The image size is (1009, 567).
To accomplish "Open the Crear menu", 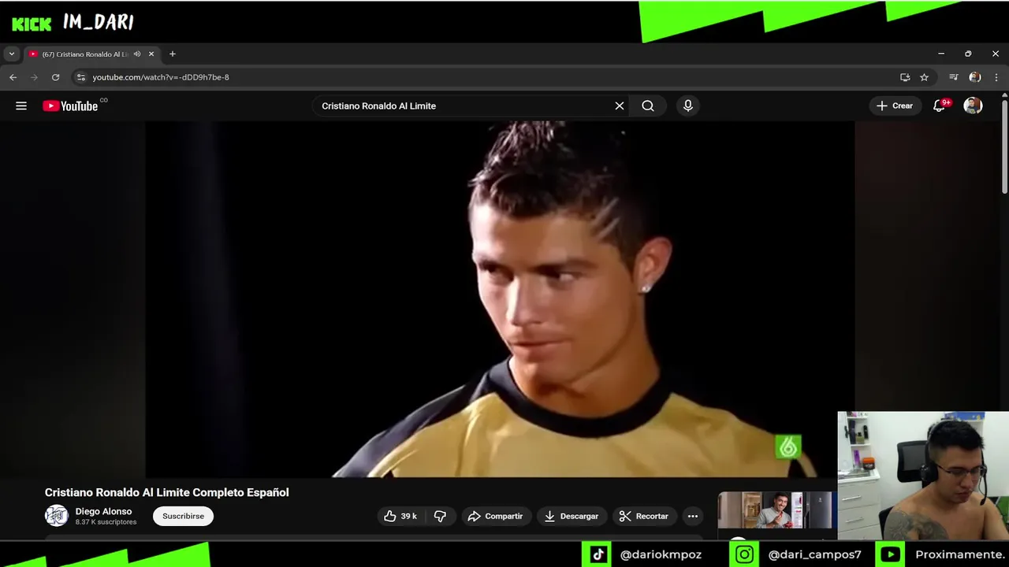I will coord(895,106).
